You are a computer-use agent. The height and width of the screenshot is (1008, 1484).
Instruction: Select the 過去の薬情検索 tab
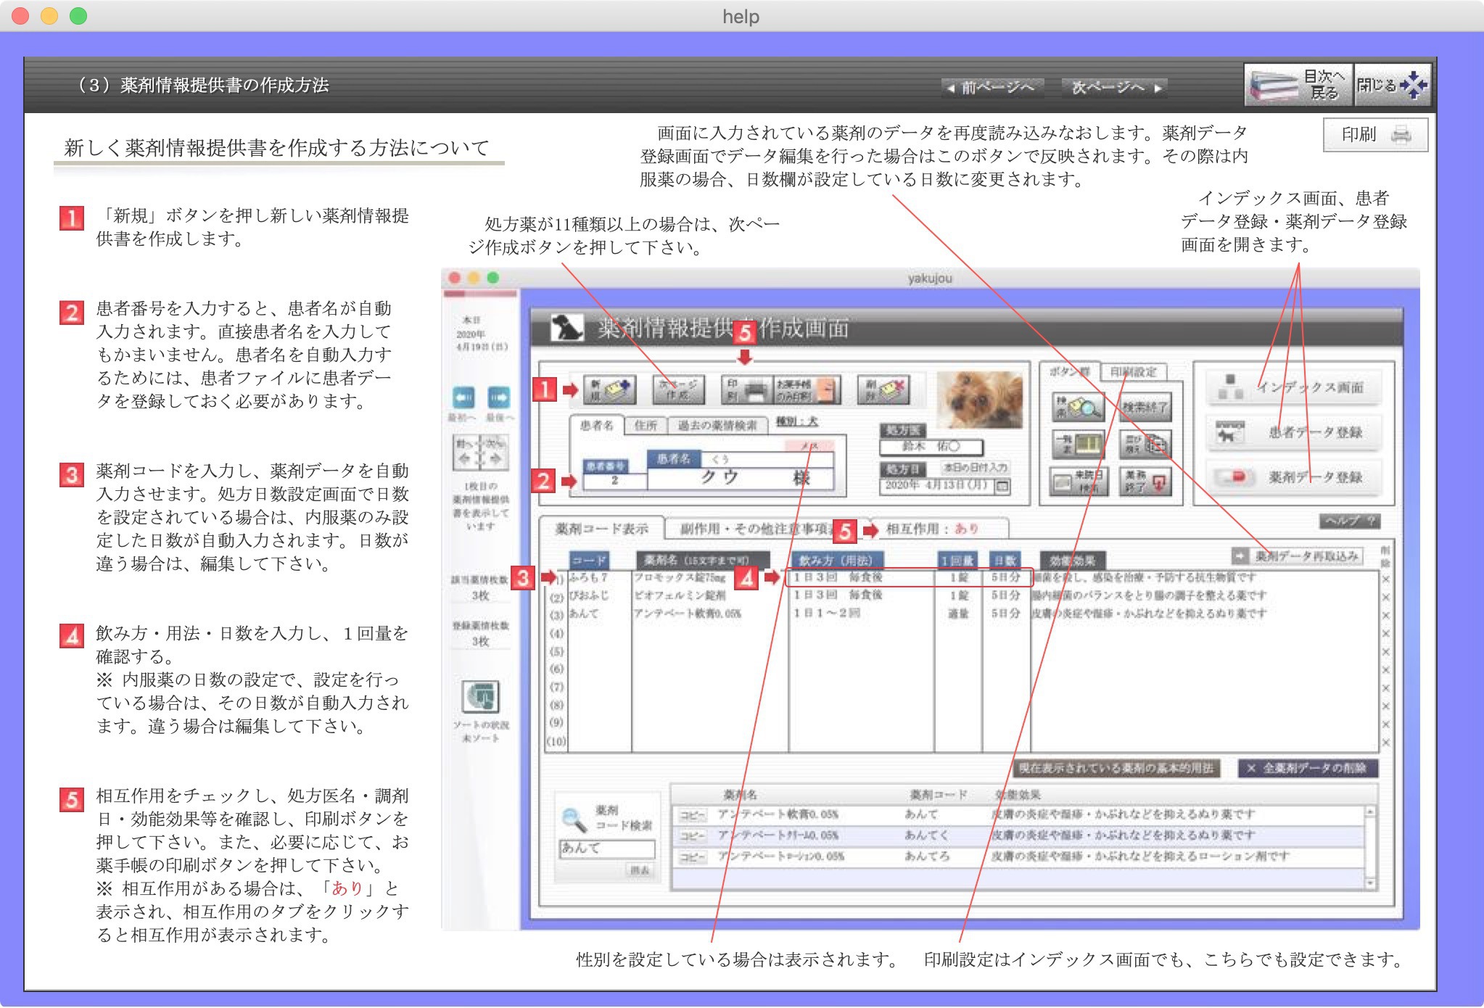click(717, 426)
